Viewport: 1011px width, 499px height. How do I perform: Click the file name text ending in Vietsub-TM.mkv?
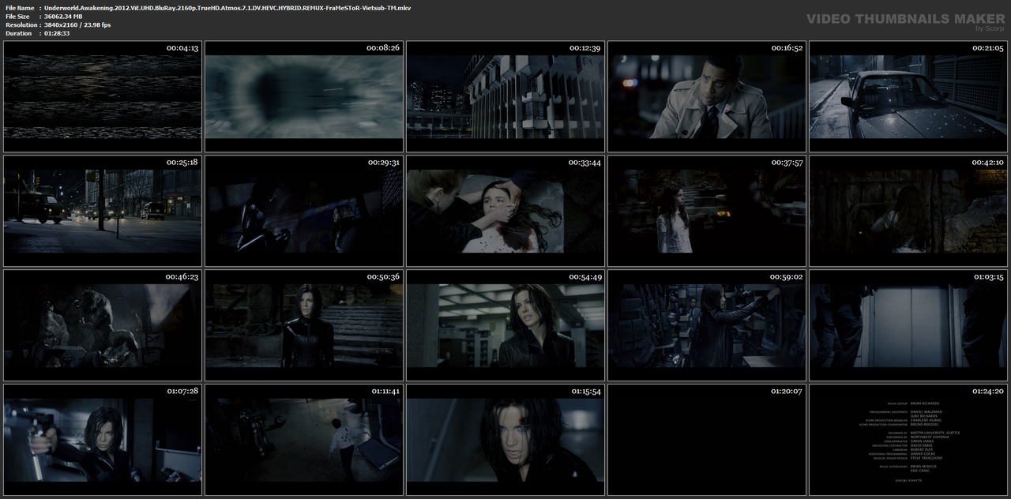[x=227, y=7]
